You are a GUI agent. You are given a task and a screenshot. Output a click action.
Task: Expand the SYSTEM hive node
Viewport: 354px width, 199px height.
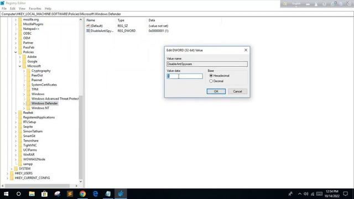point(12,169)
